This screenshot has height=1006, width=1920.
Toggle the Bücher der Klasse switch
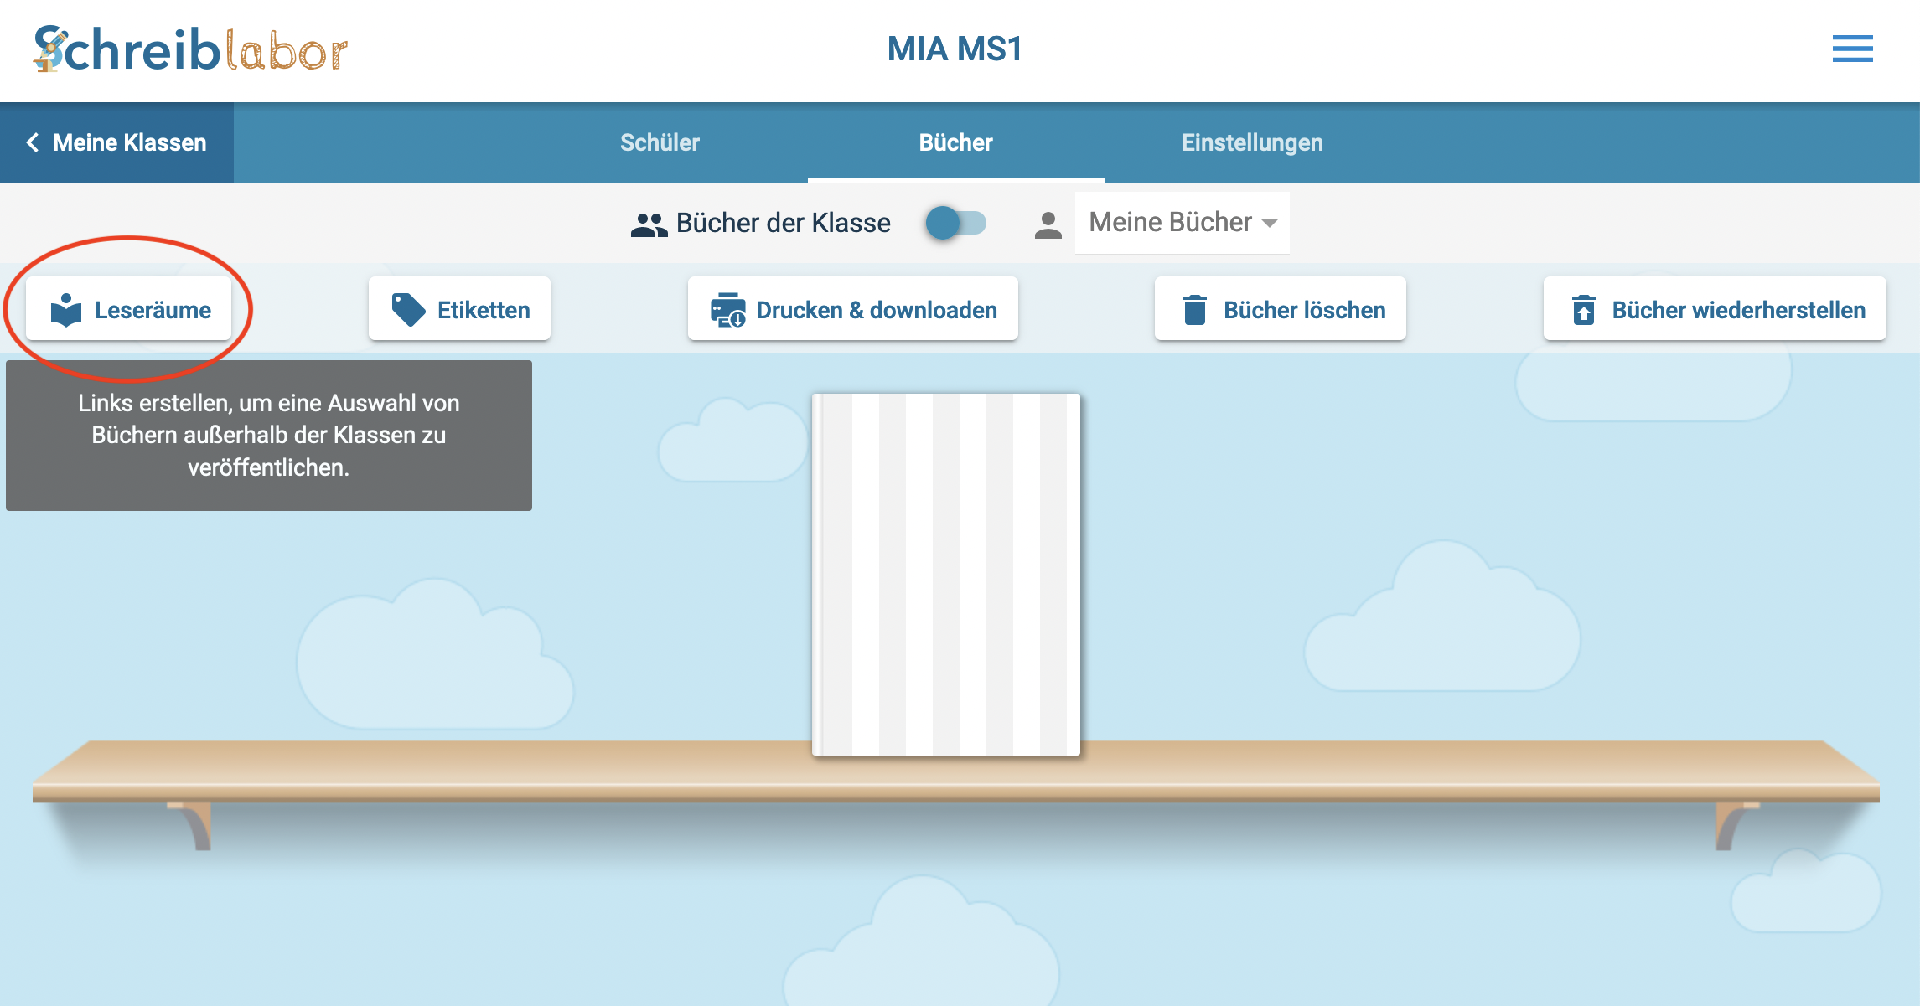click(x=956, y=223)
